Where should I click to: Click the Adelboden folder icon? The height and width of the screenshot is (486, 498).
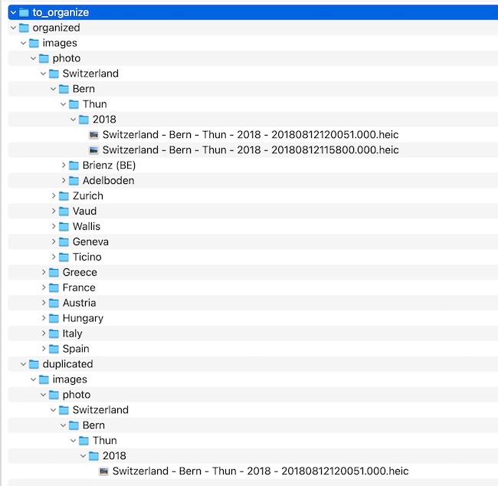[x=74, y=181]
